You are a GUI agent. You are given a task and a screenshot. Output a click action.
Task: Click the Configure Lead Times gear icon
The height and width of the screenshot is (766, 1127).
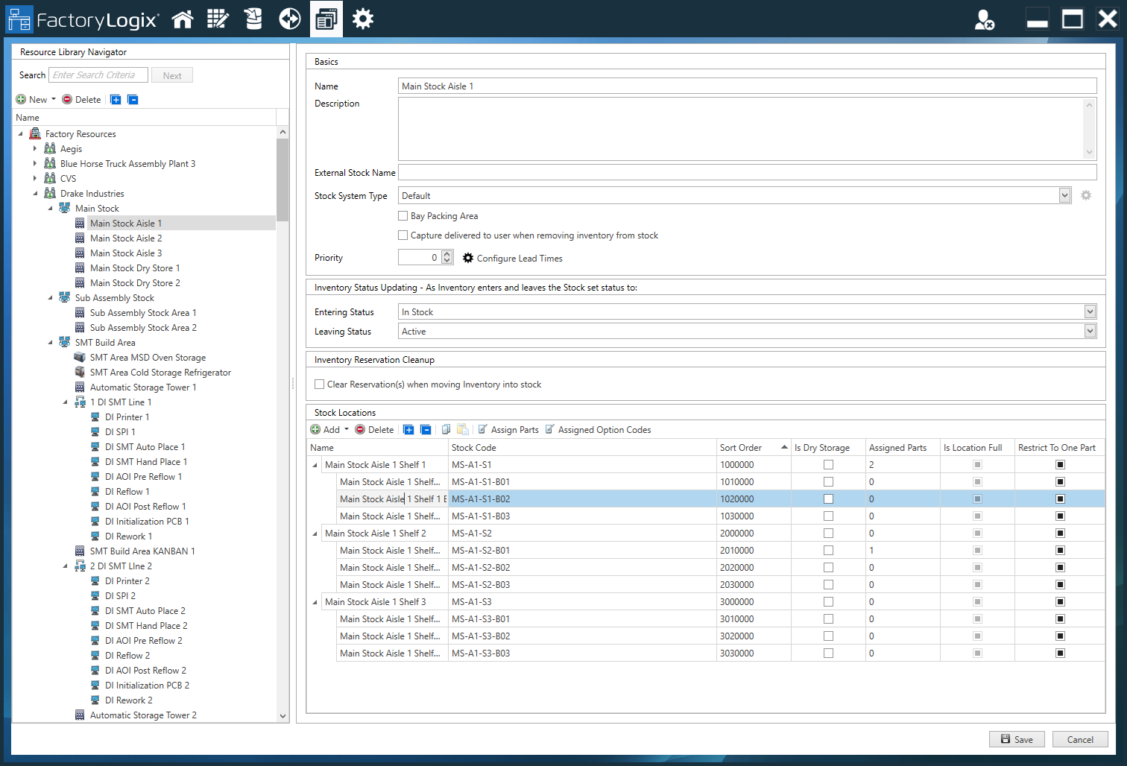pos(468,258)
